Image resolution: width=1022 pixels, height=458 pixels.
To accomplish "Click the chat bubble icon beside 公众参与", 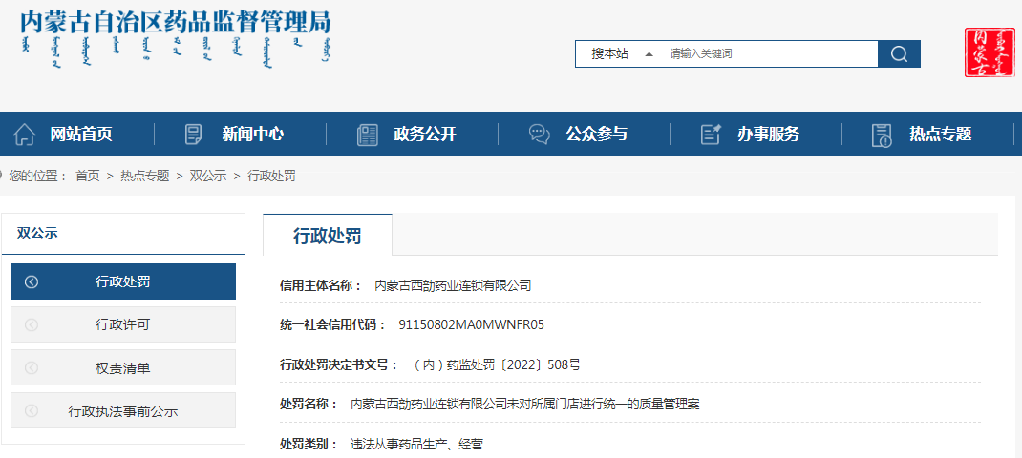I will click(540, 135).
